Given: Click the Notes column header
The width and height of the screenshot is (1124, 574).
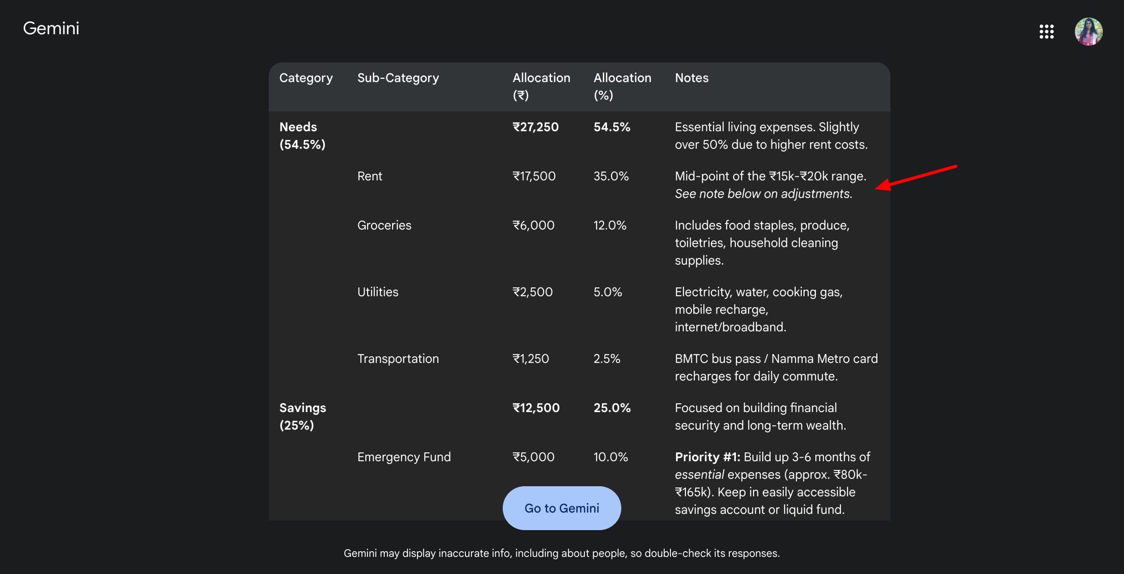Looking at the screenshot, I should click(691, 78).
